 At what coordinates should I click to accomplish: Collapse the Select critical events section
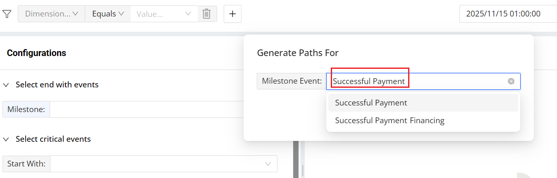pyautogui.click(x=6, y=139)
